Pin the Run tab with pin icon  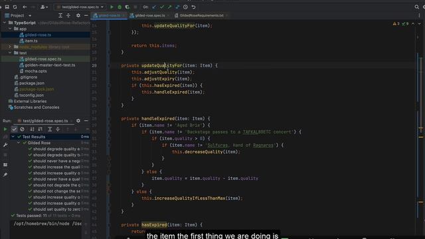click(5, 175)
